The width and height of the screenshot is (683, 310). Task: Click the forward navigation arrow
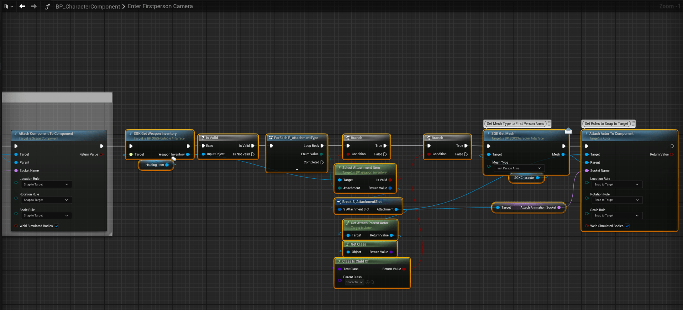(34, 6)
